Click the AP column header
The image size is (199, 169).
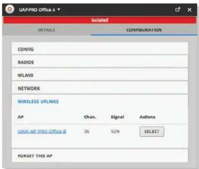pos(21,117)
